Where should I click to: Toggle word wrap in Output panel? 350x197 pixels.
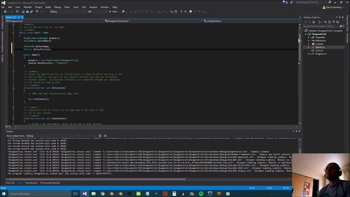(105, 136)
